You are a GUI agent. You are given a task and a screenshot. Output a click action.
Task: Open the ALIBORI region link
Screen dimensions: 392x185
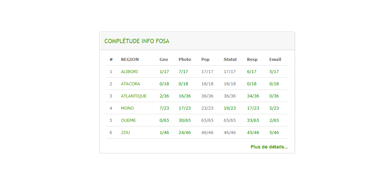pyautogui.click(x=129, y=71)
